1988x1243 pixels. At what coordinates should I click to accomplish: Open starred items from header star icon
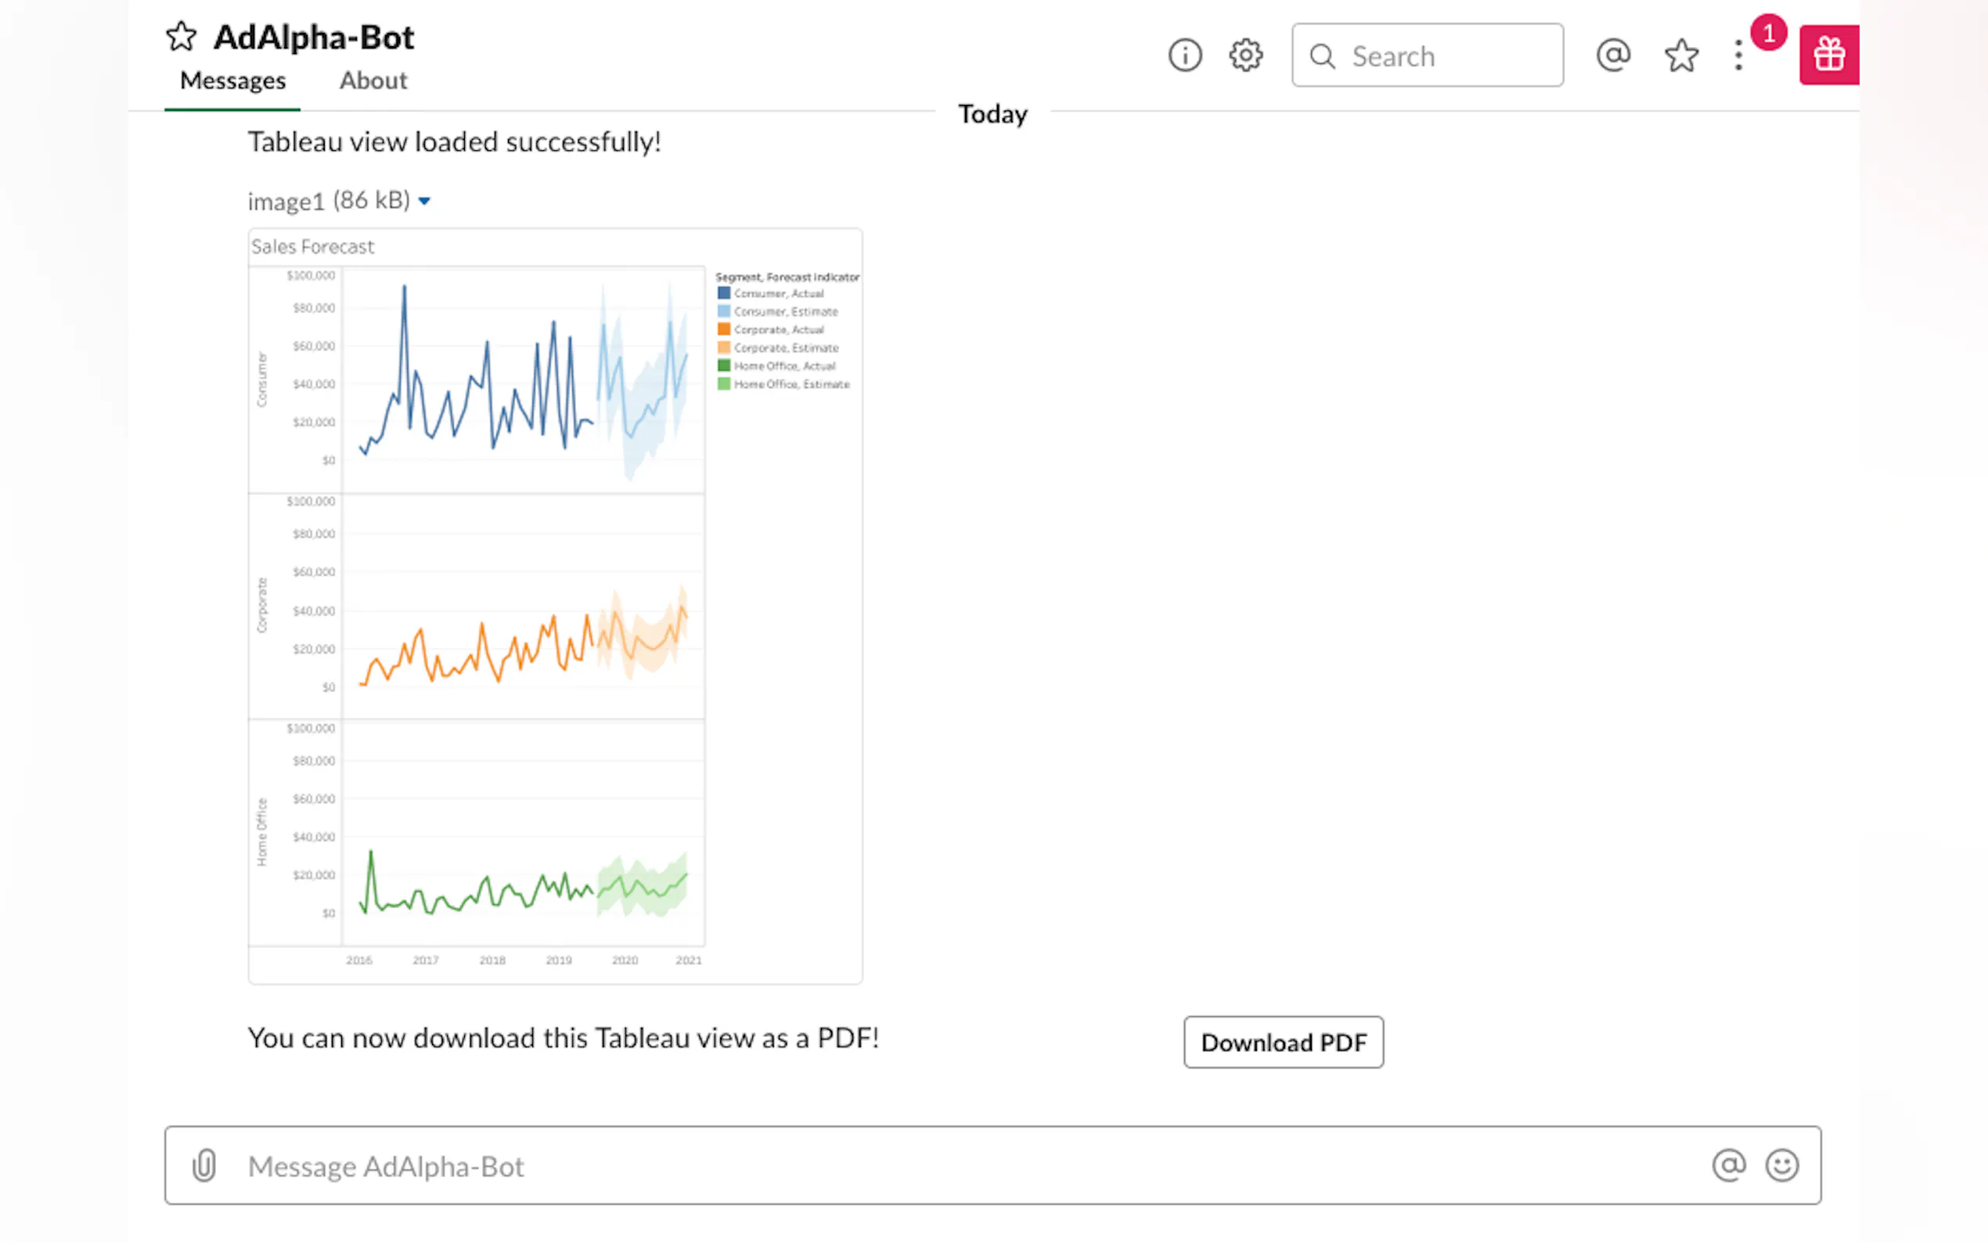pos(1681,56)
